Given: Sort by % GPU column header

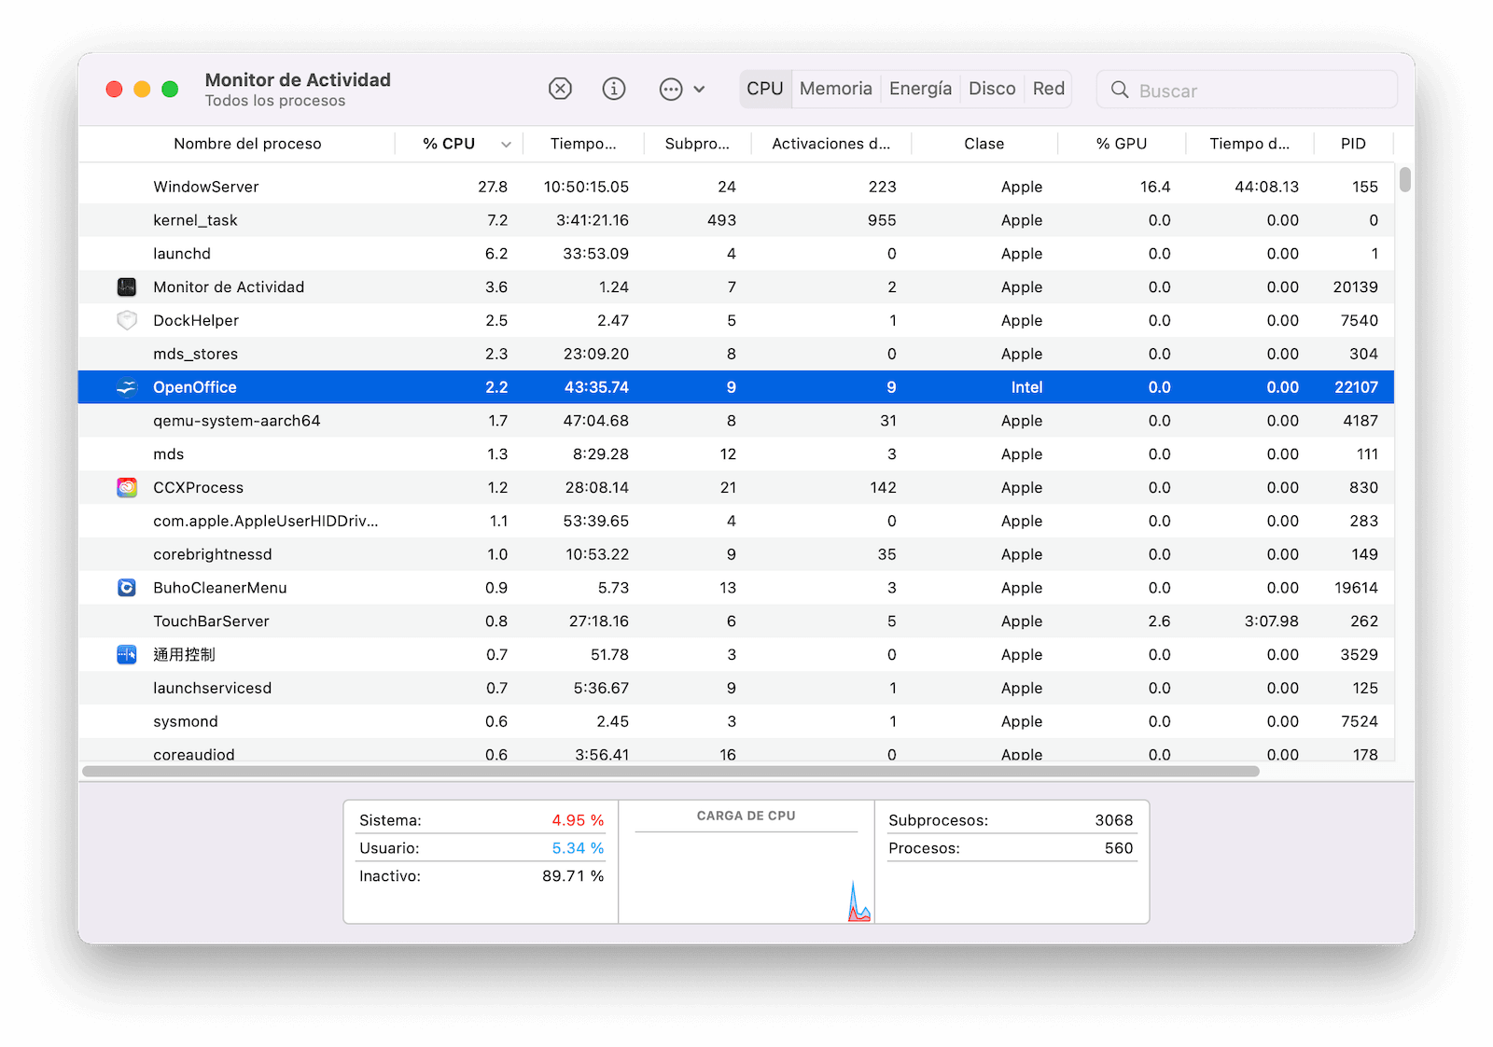Looking at the screenshot, I should pyautogui.click(x=1122, y=144).
